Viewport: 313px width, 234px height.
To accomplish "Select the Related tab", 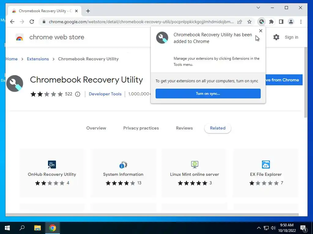I will (218, 128).
